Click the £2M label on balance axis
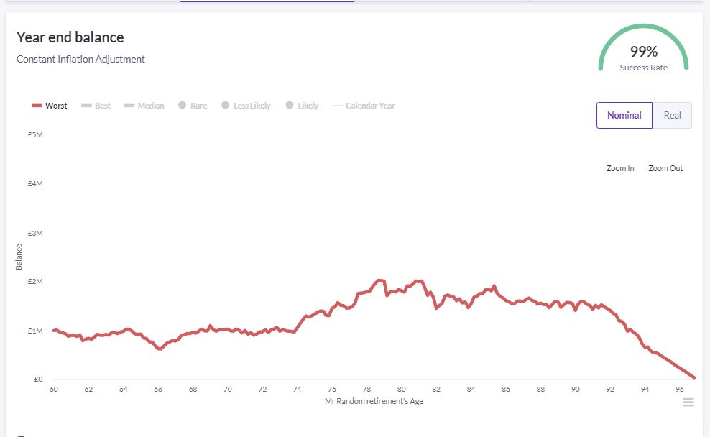Screen dimensions: 710x437 click(x=35, y=282)
